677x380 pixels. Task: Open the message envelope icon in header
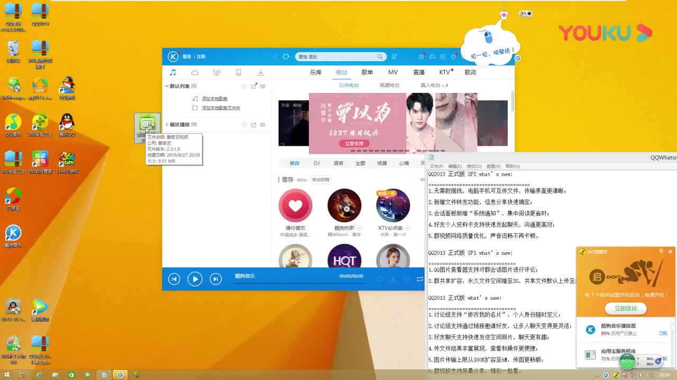coord(443,56)
